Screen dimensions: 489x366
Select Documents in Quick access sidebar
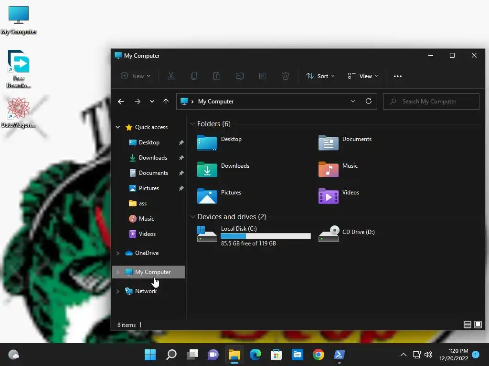click(x=153, y=173)
